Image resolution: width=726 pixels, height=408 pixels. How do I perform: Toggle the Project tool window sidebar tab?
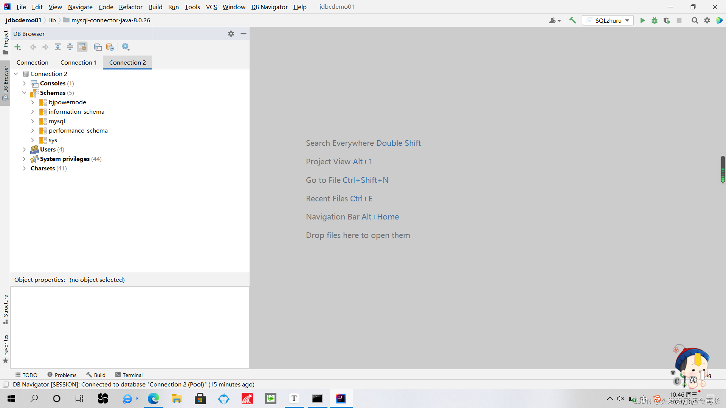click(x=5, y=42)
